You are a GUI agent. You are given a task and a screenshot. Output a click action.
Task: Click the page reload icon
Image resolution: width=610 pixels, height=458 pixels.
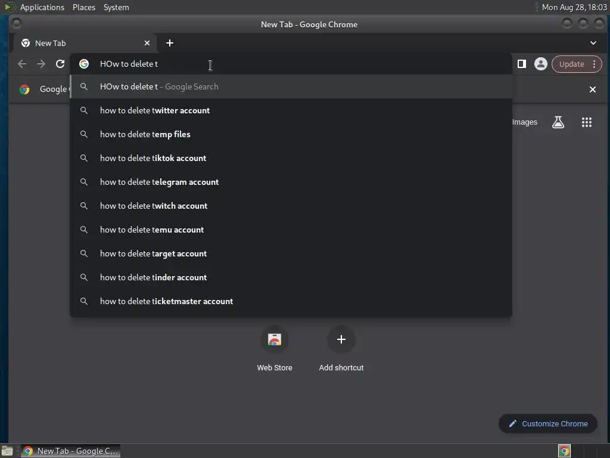60,64
